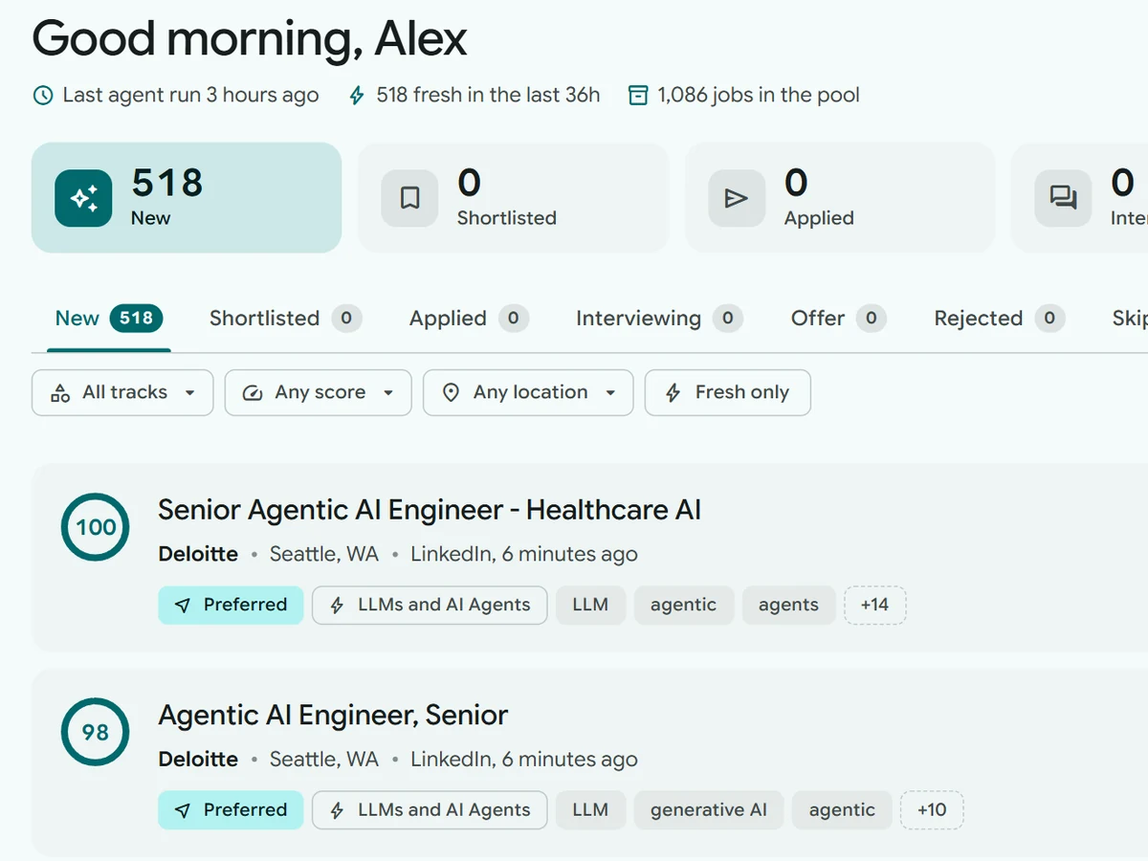This screenshot has width=1148, height=861.
Task: Click the LLM tag on the Healthcare AI job
Action: pos(590,605)
